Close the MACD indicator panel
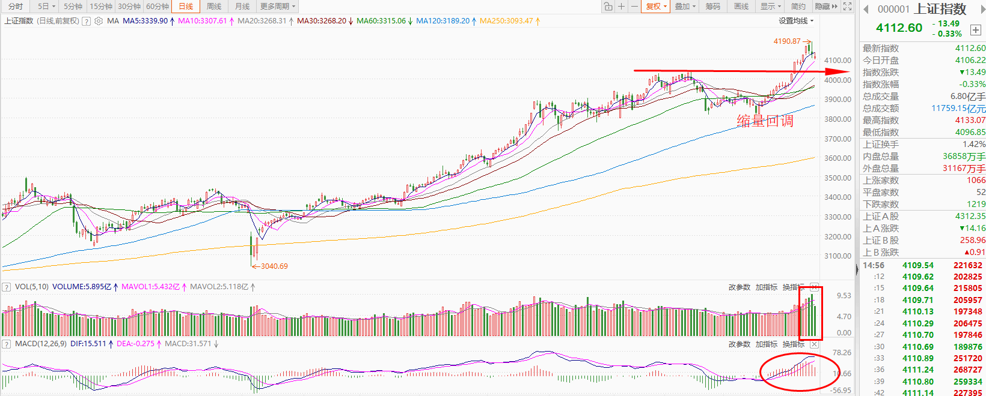Image resolution: width=986 pixels, height=396 pixels. click(814, 344)
